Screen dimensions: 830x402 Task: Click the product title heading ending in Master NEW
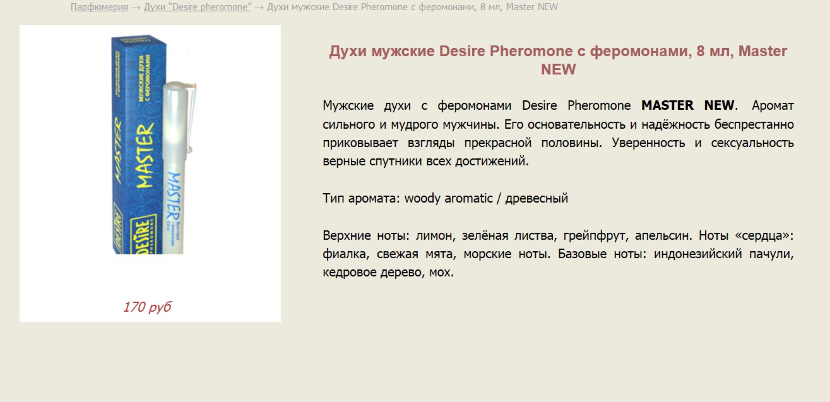(x=558, y=60)
